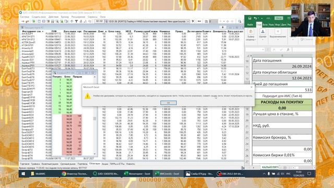Switch to Мониторинг - Excel in the taskbar
Viewport: 334px width, 188px height.
(137, 174)
